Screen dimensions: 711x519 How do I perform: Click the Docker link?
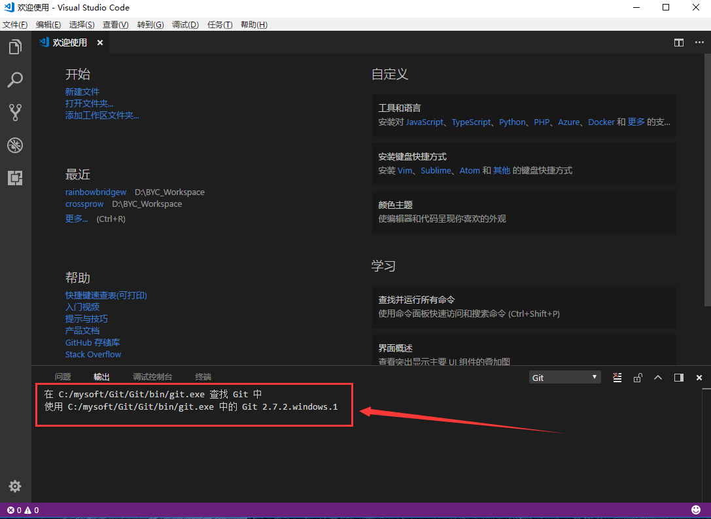tap(601, 122)
